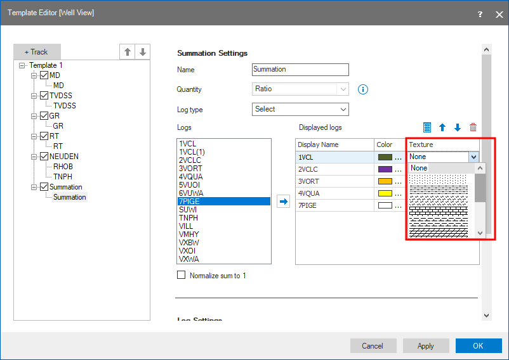Click the table settings icon above displayed logs
509x360 pixels.
point(427,127)
